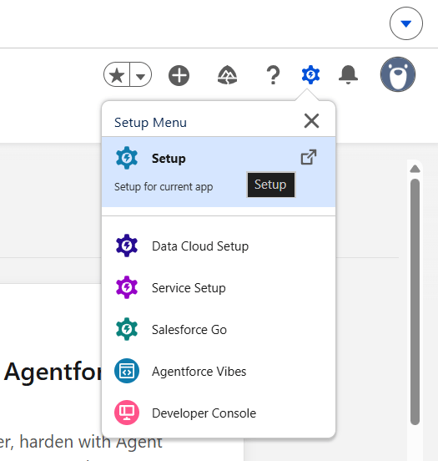Click the Setup gear icon in menu

coord(127,158)
